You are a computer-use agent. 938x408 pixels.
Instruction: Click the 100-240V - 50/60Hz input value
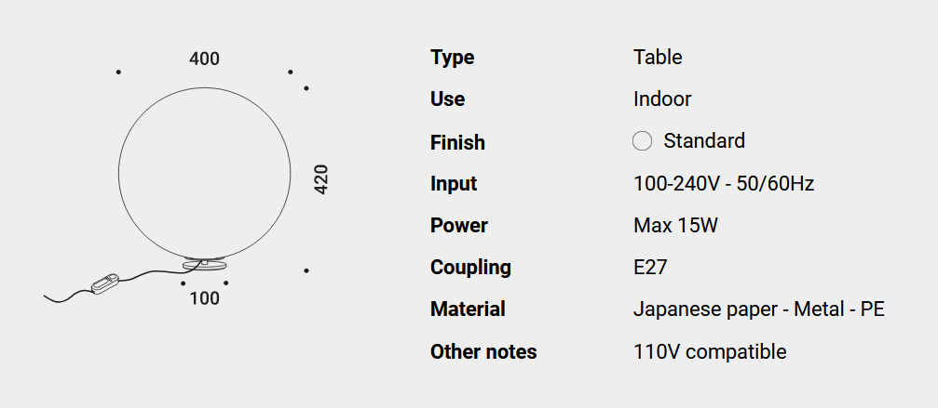[724, 184]
